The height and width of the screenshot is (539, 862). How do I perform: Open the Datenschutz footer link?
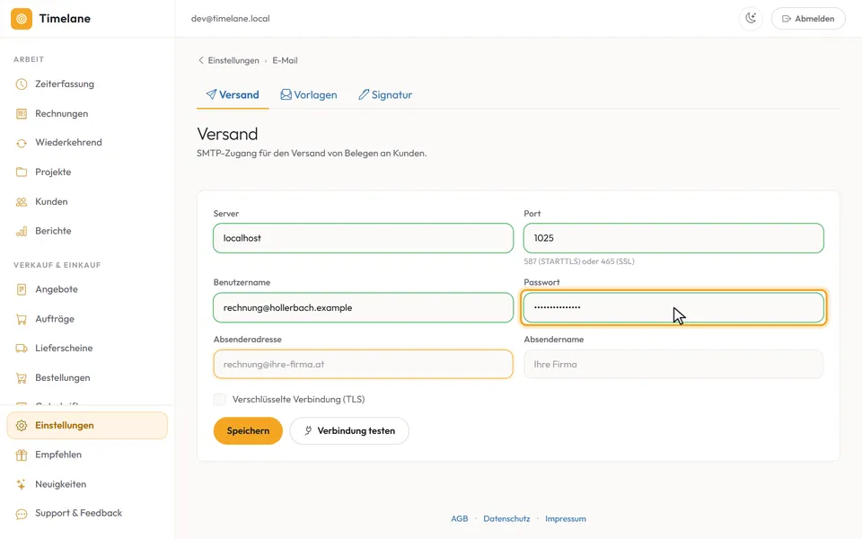click(x=506, y=518)
